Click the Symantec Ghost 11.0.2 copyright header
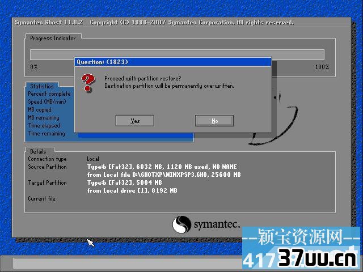Screen dimensions: 363x272 [x=154, y=23]
